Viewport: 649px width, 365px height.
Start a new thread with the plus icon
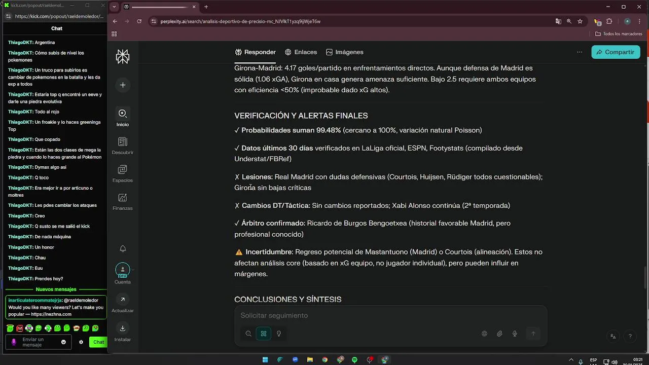(x=122, y=85)
